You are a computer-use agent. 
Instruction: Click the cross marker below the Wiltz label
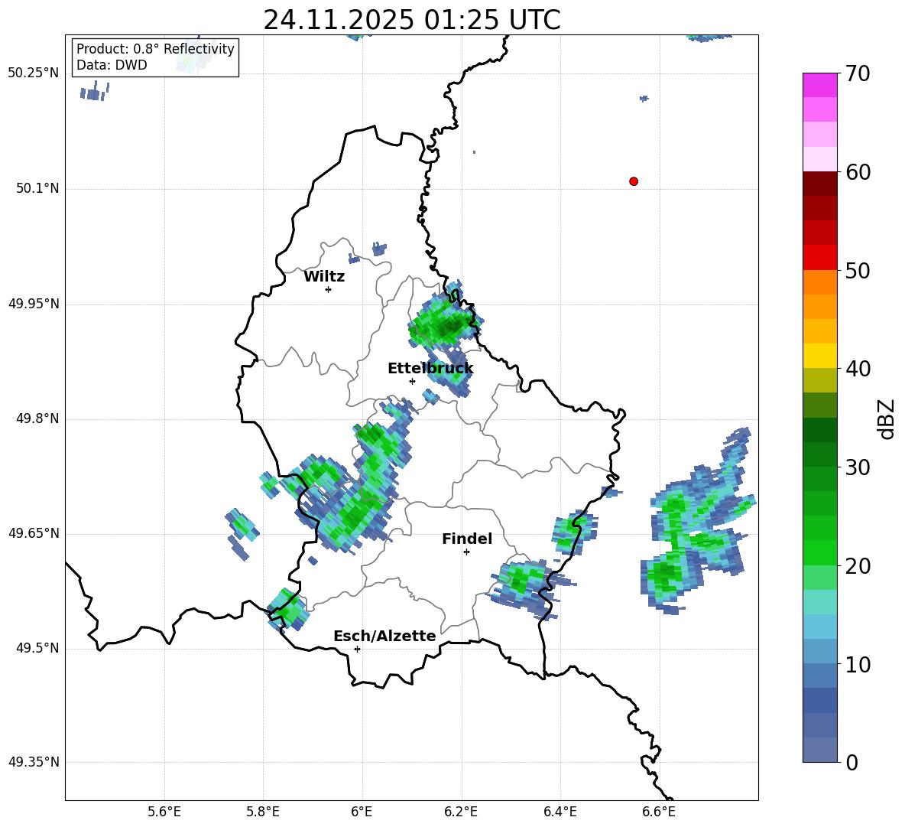click(x=328, y=289)
